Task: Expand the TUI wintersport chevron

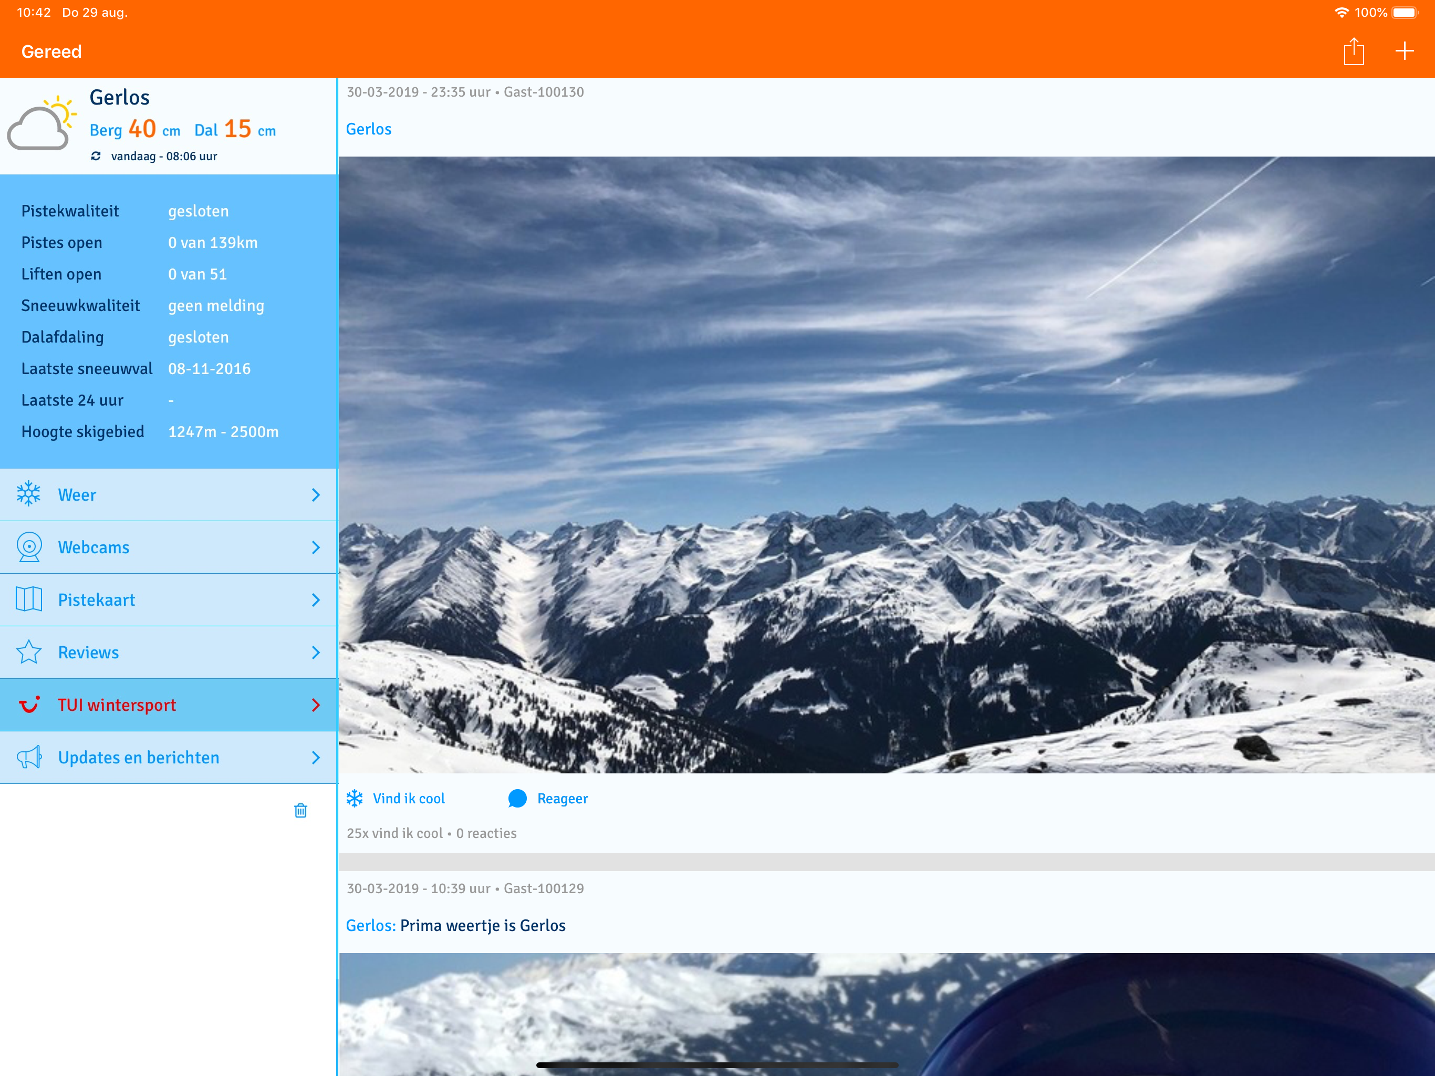Action: 316,705
